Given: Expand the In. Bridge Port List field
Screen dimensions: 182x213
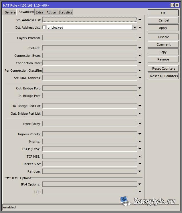Looking at the screenshot, I should click(140, 106).
